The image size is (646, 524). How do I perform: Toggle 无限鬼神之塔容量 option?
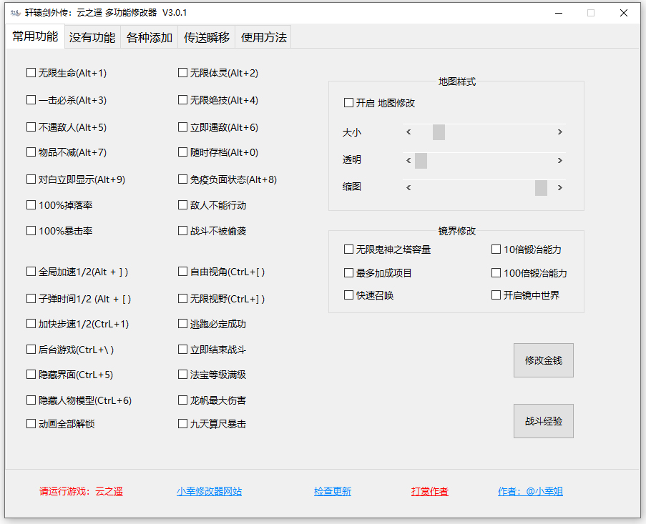pyautogui.click(x=348, y=249)
